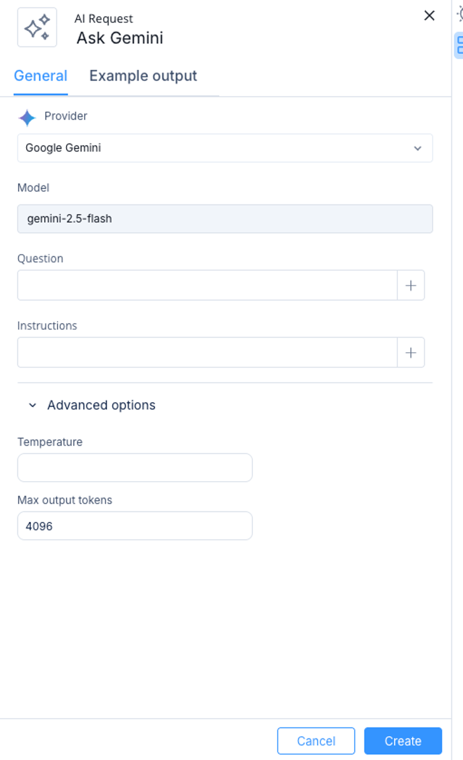This screenshot has width=463, height=760.
Task: Click into the Temperature field
Action: click(x=135, y=468)
